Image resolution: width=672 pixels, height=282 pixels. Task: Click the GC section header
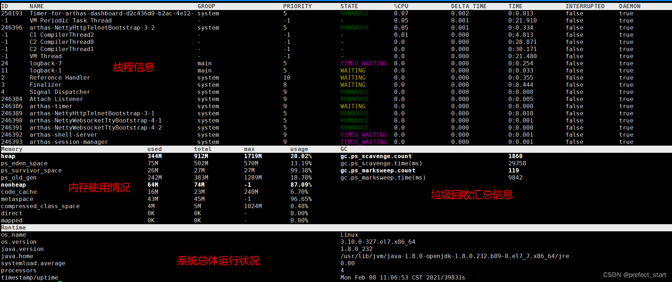click(344, 149)
